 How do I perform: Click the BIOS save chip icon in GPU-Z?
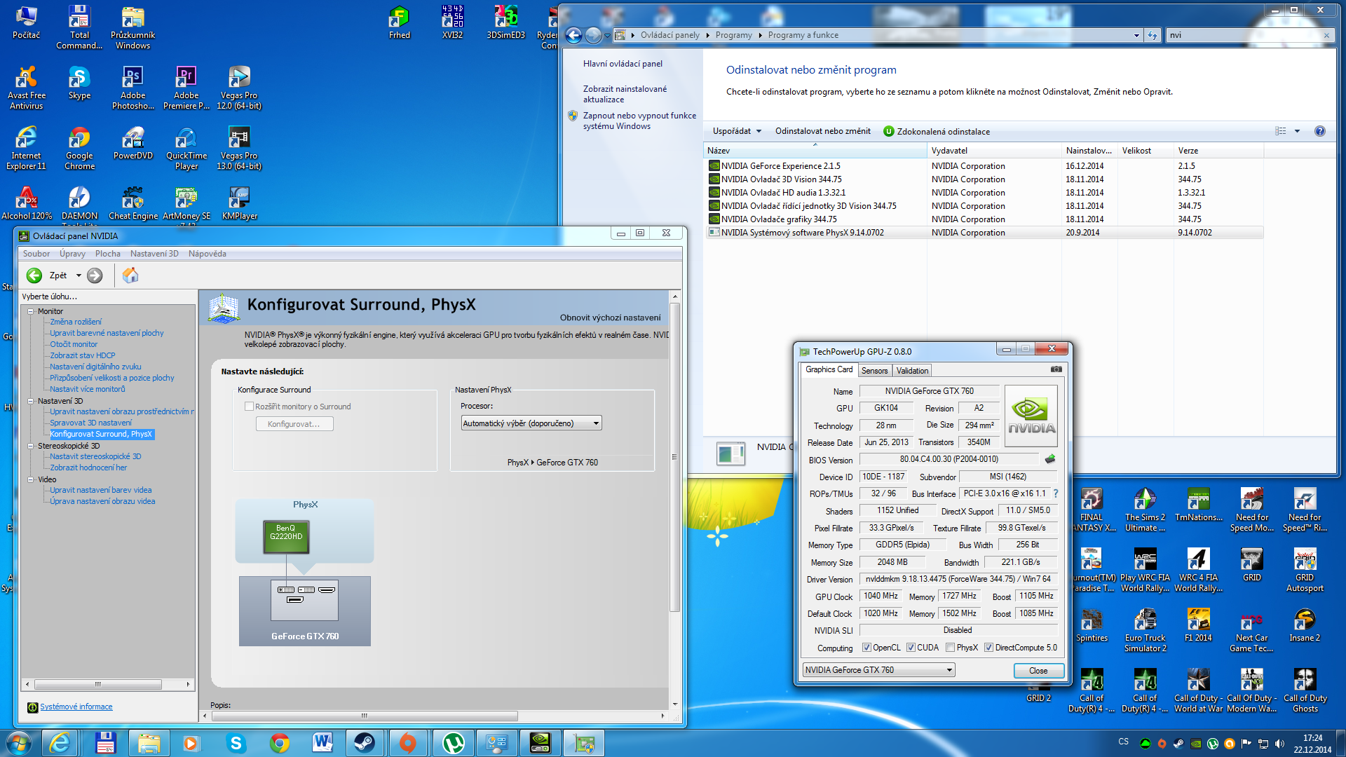(x=1049, y=459)
